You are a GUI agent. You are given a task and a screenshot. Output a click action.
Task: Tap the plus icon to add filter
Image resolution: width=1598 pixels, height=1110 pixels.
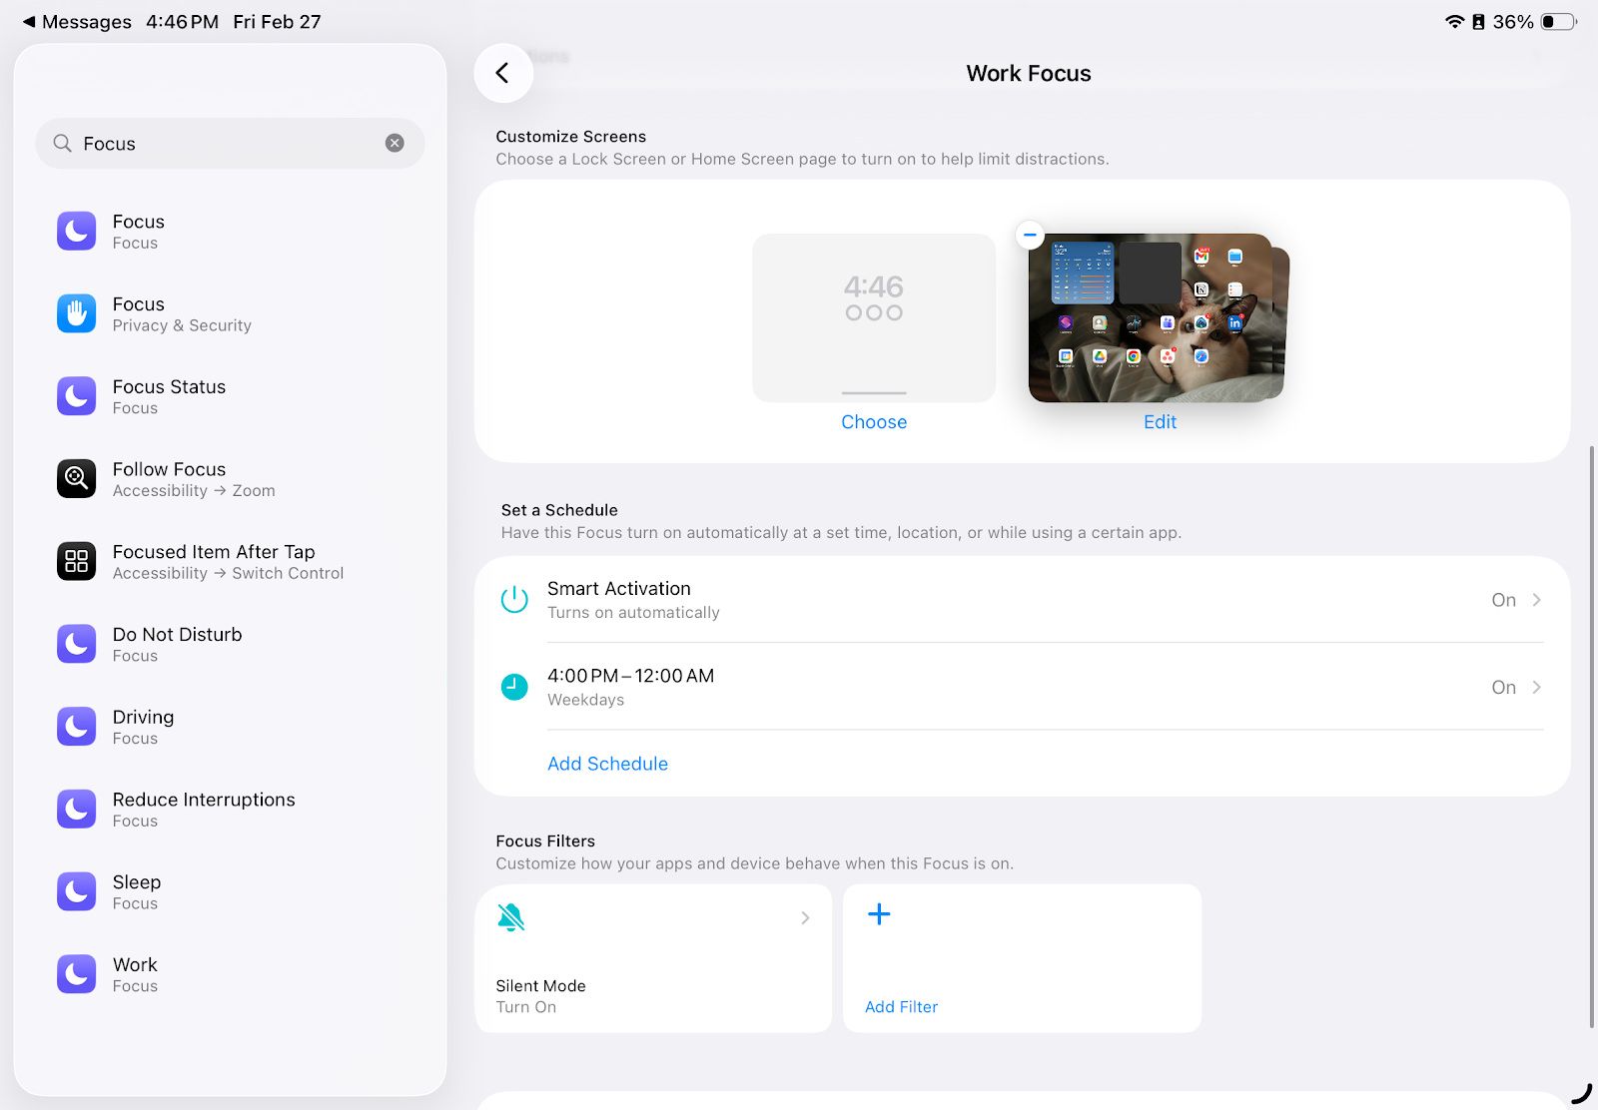click(879, 914)
